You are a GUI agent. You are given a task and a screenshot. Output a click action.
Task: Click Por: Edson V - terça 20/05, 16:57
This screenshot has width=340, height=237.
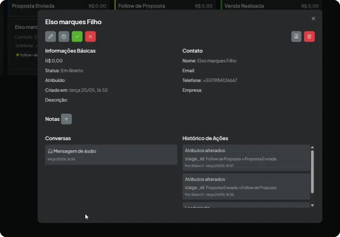(209, 166)
